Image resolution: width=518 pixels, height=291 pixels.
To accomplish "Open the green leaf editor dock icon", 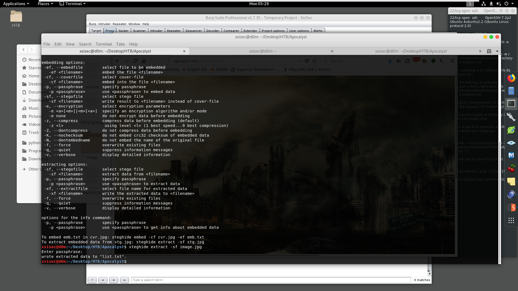I will coord(511,130).
